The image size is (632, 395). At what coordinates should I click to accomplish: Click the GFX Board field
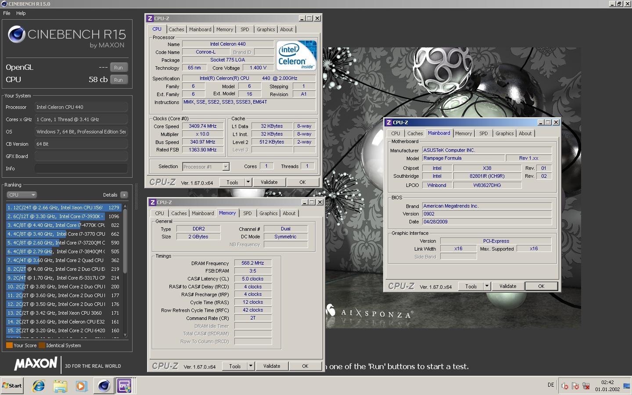point(81,156)
